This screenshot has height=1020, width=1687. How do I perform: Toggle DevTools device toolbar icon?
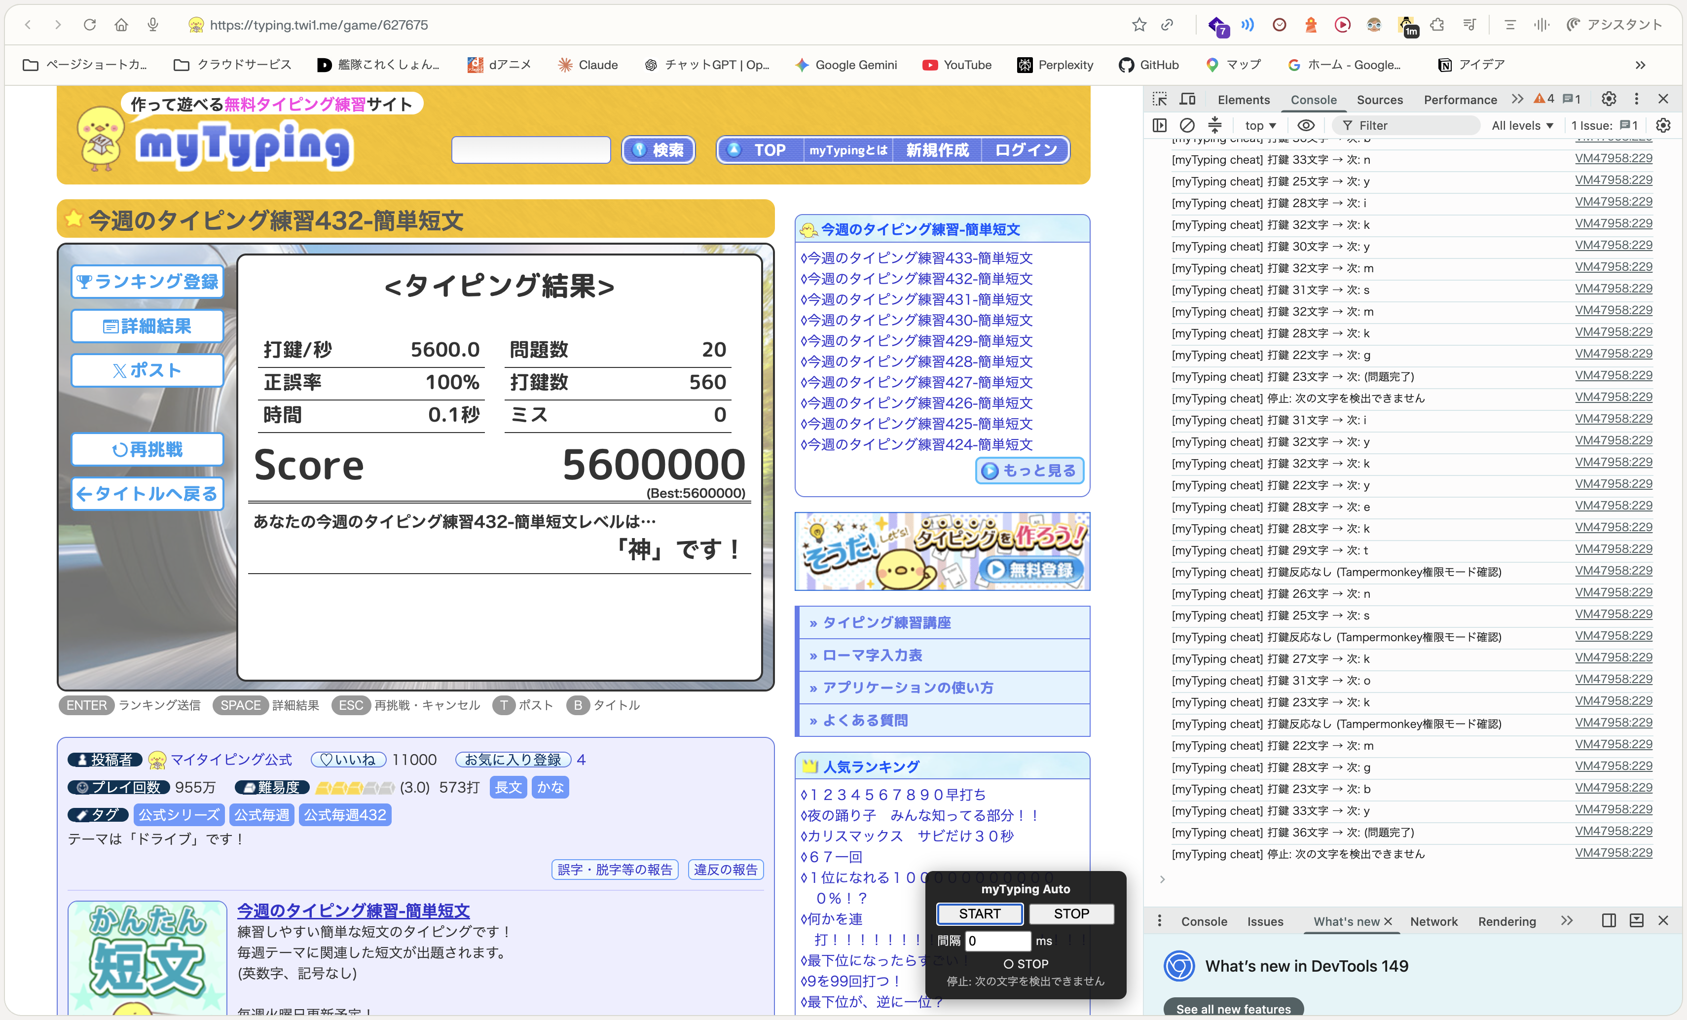click(1188, 99)
